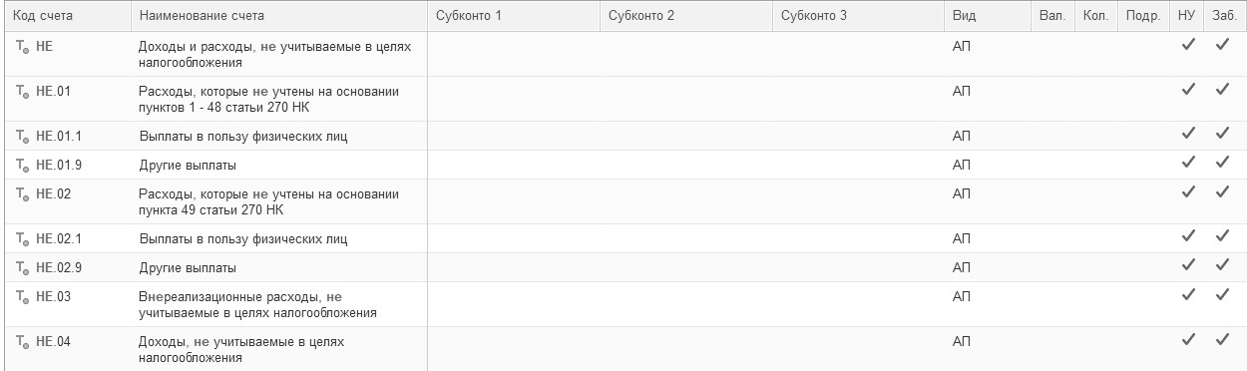This screenshot has width=1247, height=371.
Task: Click the Подр. column header
Action: coord(1141,17)
